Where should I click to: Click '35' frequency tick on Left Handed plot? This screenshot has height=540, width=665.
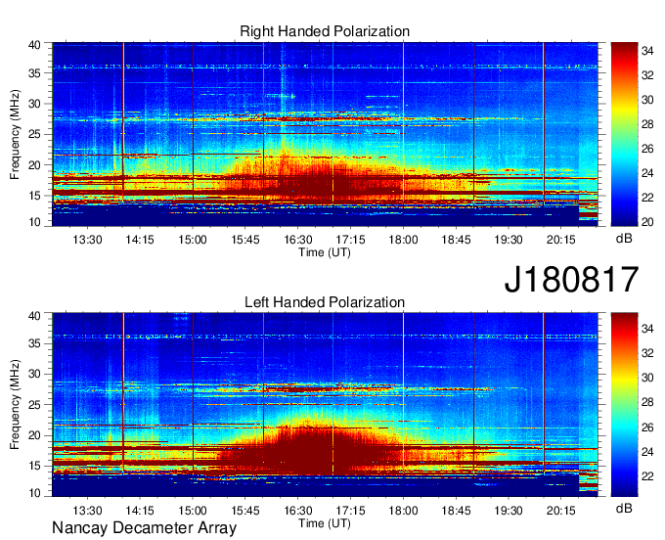35,343
